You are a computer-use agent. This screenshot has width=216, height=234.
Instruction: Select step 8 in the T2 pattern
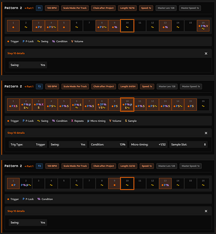(x=102, y=104)
